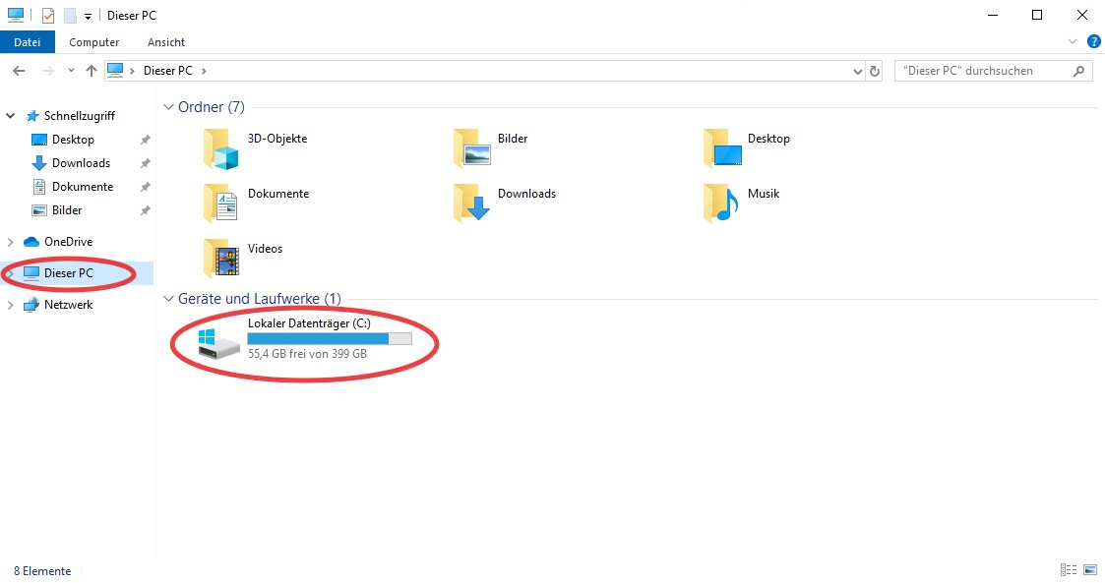Expand the Netzwerk tree node
This screenshot has height=583, width=1105.
(11, 305)
